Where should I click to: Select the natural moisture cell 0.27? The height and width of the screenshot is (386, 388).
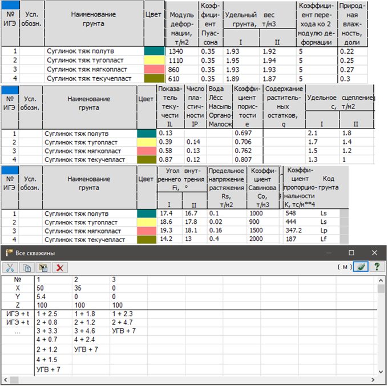tap(353, 70)
